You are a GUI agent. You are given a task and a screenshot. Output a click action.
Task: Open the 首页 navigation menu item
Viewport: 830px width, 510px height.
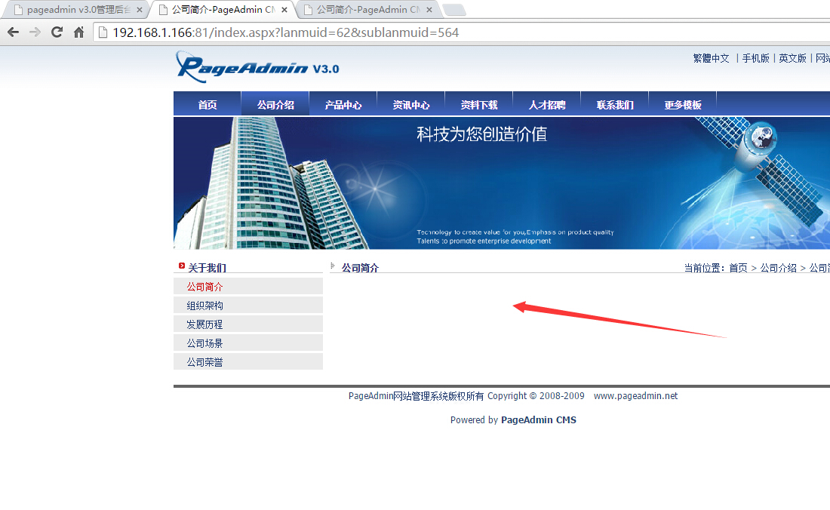(207, 105)
